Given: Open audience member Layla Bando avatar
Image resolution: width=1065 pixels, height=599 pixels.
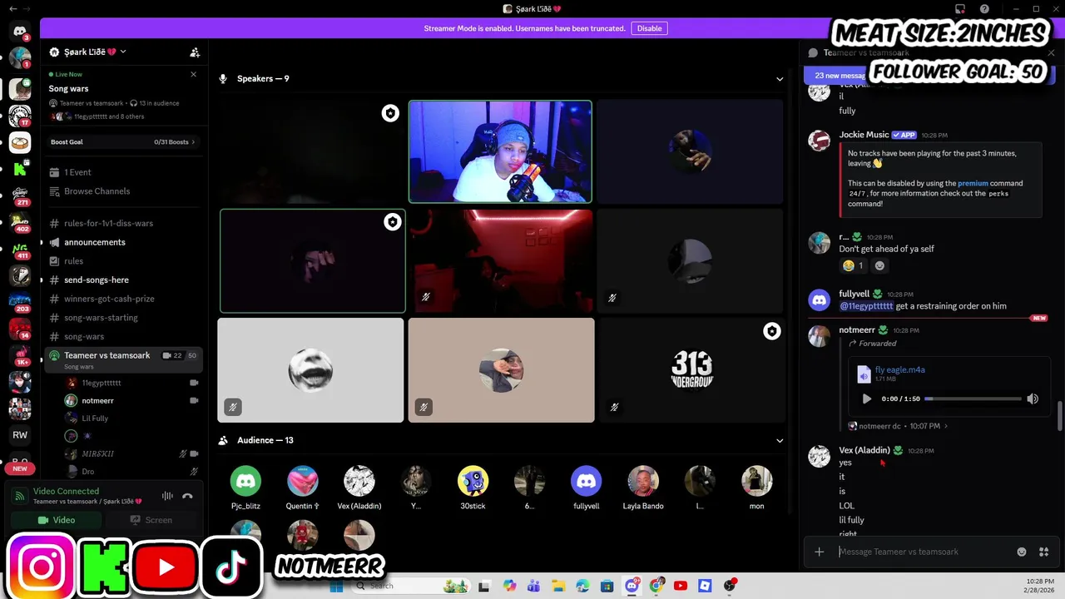Looking at the screenshot, I should click(x=643, y=481).
